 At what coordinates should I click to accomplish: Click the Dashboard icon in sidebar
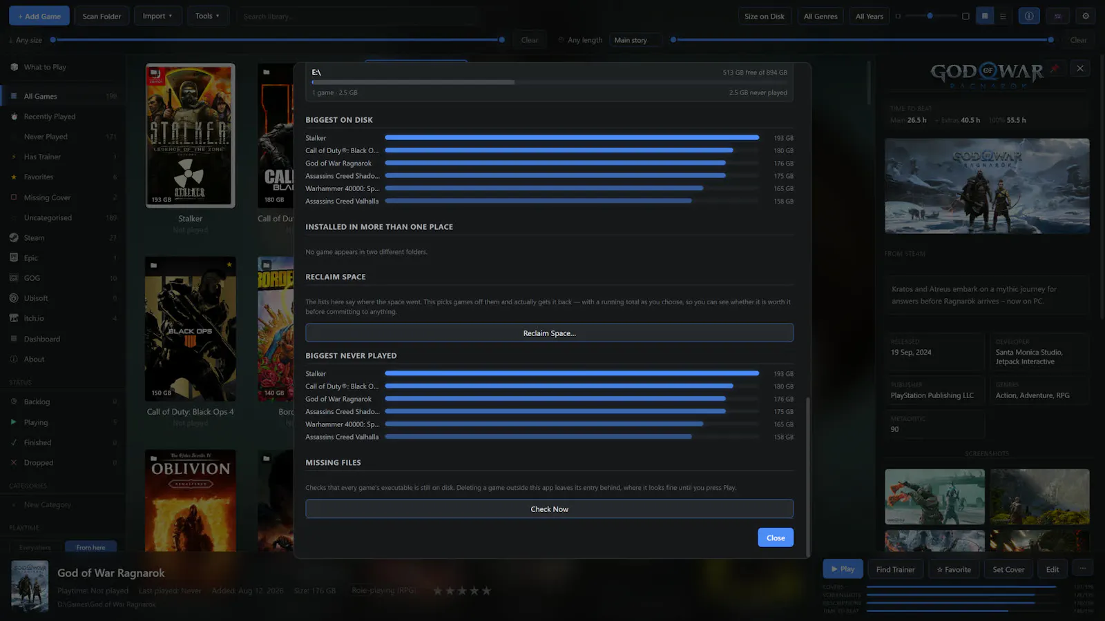(14, 339)
